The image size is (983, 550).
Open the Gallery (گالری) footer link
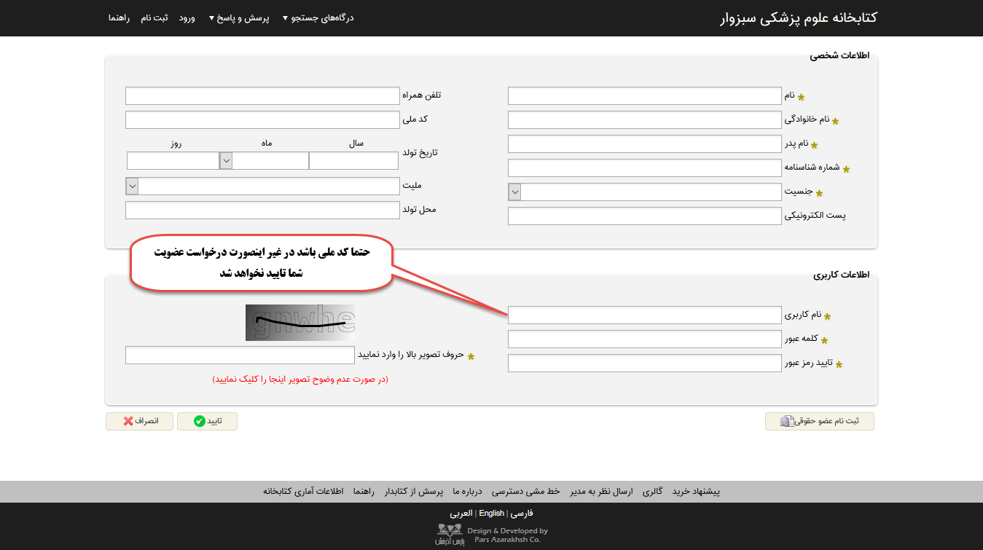point(652,492)
